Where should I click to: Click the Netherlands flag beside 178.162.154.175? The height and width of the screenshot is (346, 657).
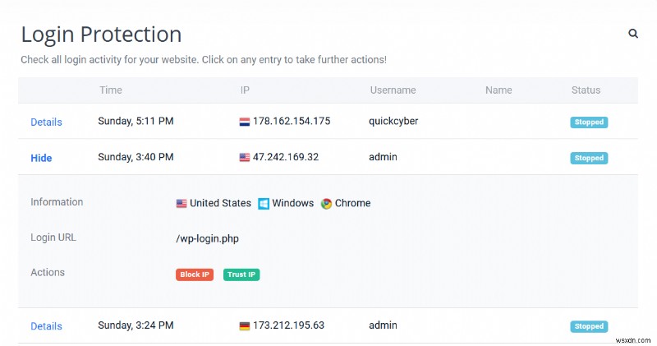tap(244, 122)
